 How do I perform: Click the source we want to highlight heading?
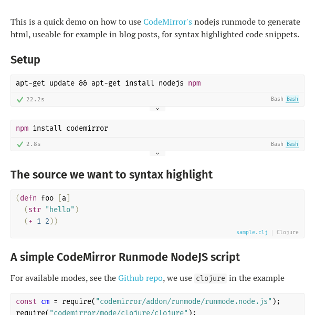111,175
